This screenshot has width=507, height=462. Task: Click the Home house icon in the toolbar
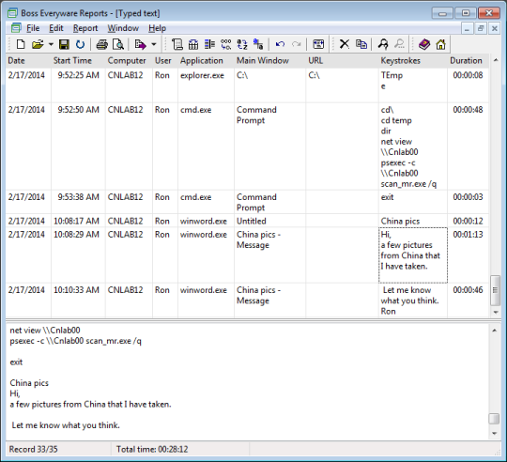(x=440, y=44)
